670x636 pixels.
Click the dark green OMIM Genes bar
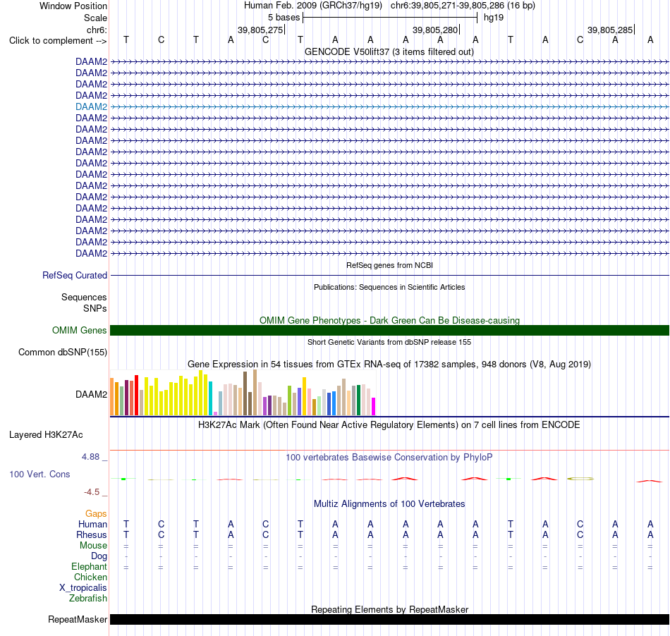click(389, 330)
